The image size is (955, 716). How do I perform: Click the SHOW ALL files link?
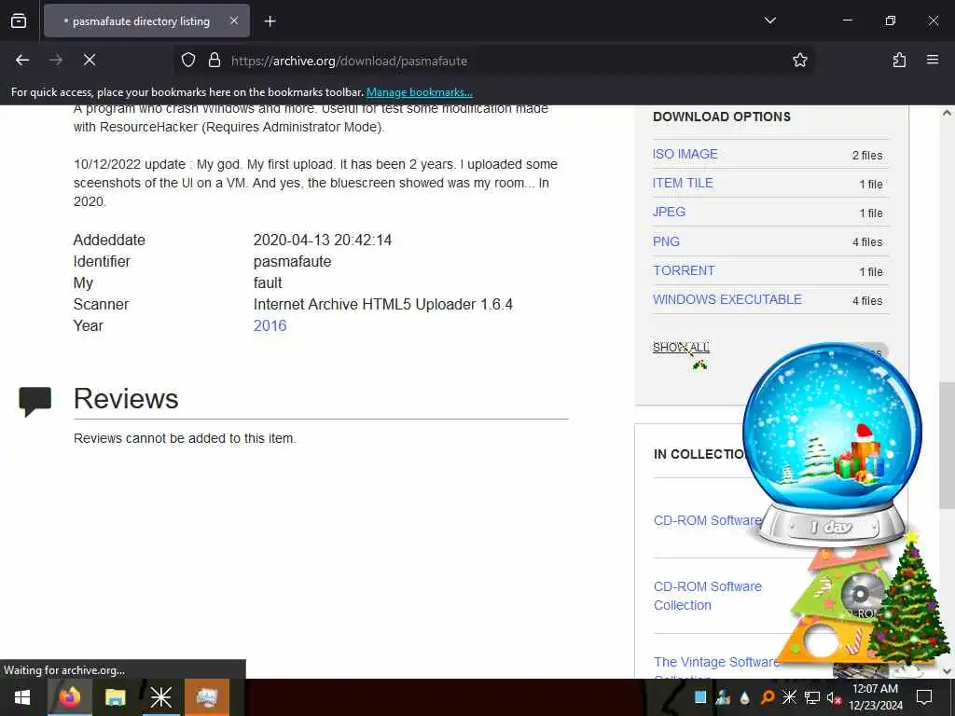coord(681,347)
